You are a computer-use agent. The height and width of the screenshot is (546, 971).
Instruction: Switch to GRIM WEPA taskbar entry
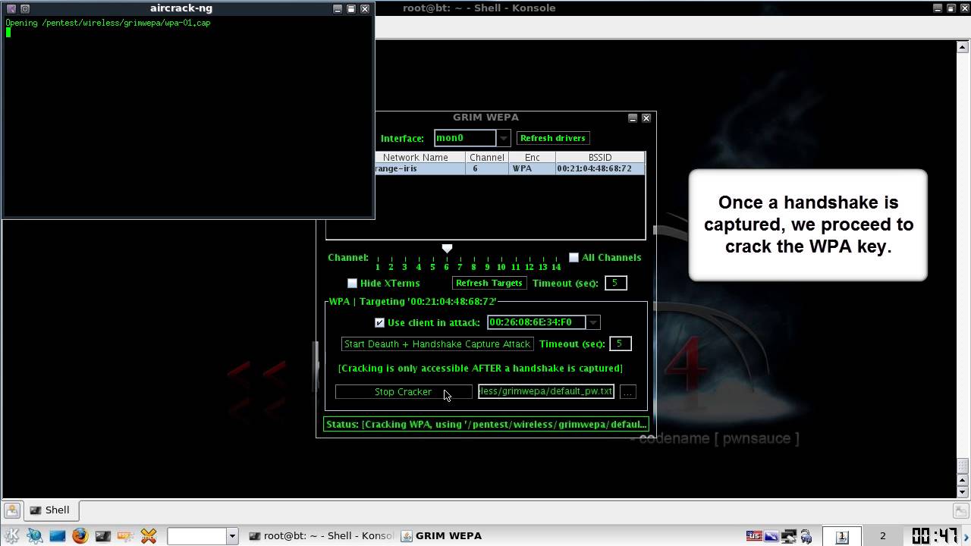pyautogui.click(x=442, y=535)
